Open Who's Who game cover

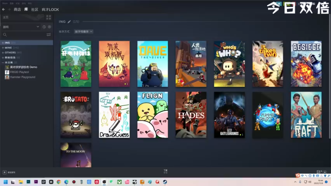(x=230, y=64)
